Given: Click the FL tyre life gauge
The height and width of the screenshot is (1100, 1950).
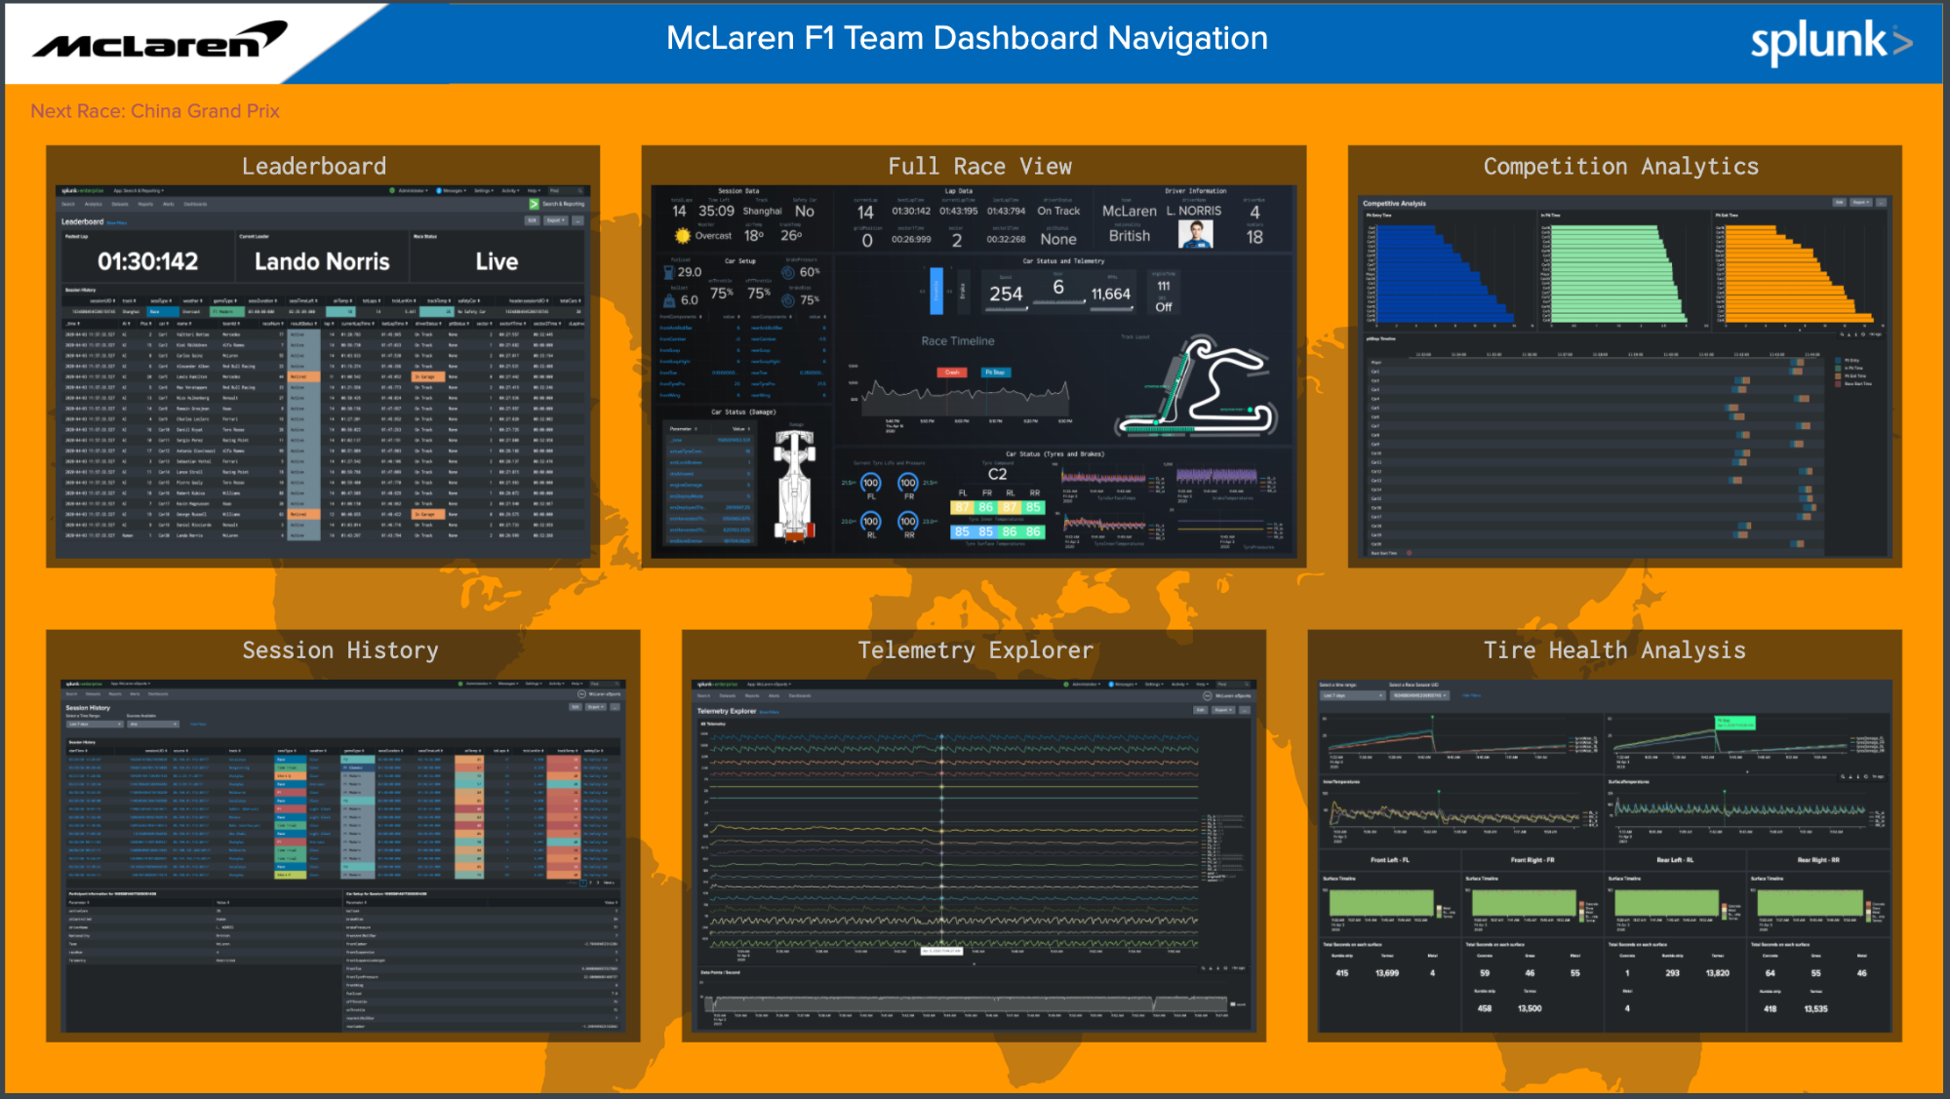Looking at the screenshot, I should point(871,483).
